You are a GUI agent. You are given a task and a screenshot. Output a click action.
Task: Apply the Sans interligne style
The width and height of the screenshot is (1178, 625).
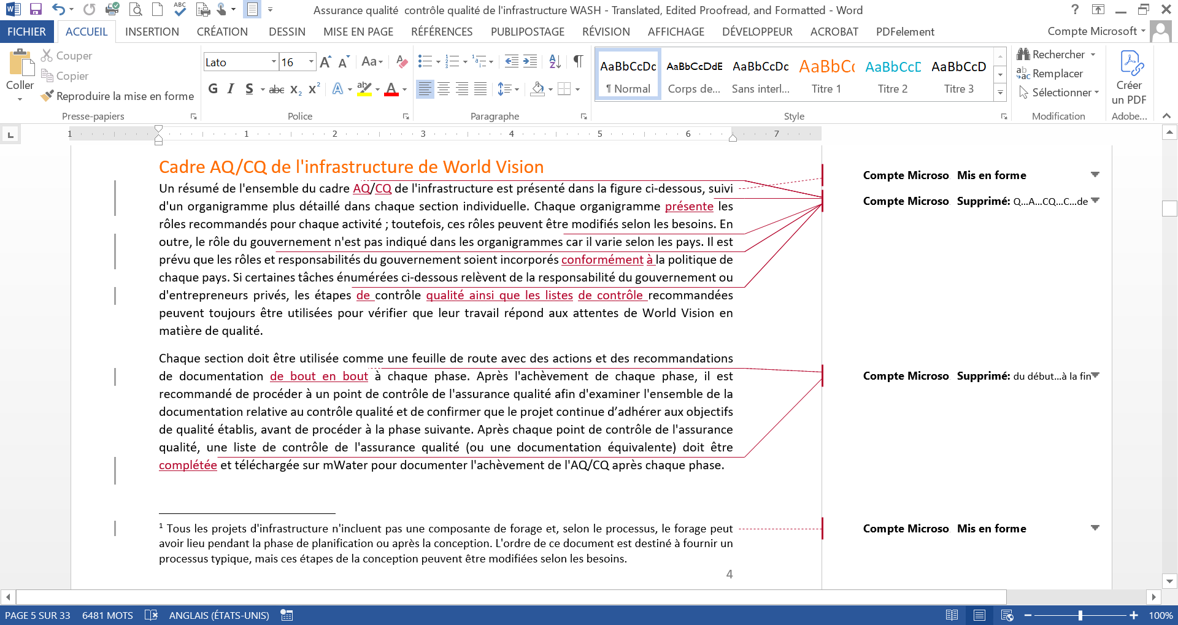760,75
